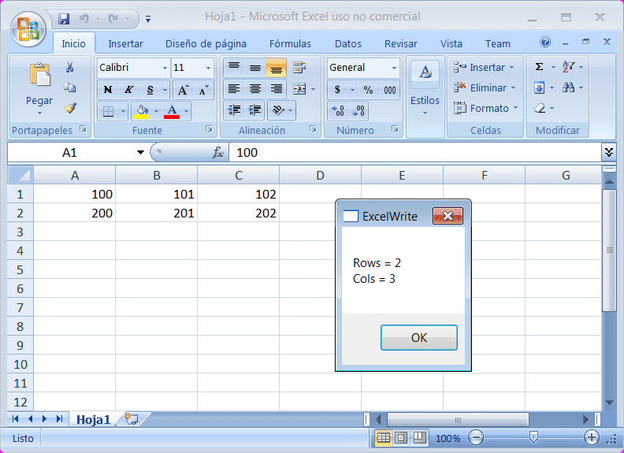The width and height of the screenshot is (624, 453).
Task: Expand the Calibri font name dropdown
Action: tap(165, 68)
